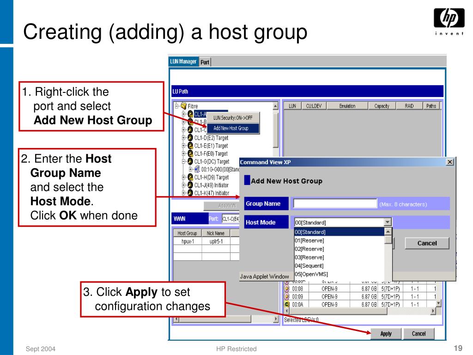The height and width of the screenshot is (355, 473).
Task: Select 02[Reserve] host mode option
Action: click(x=339, y=249)
